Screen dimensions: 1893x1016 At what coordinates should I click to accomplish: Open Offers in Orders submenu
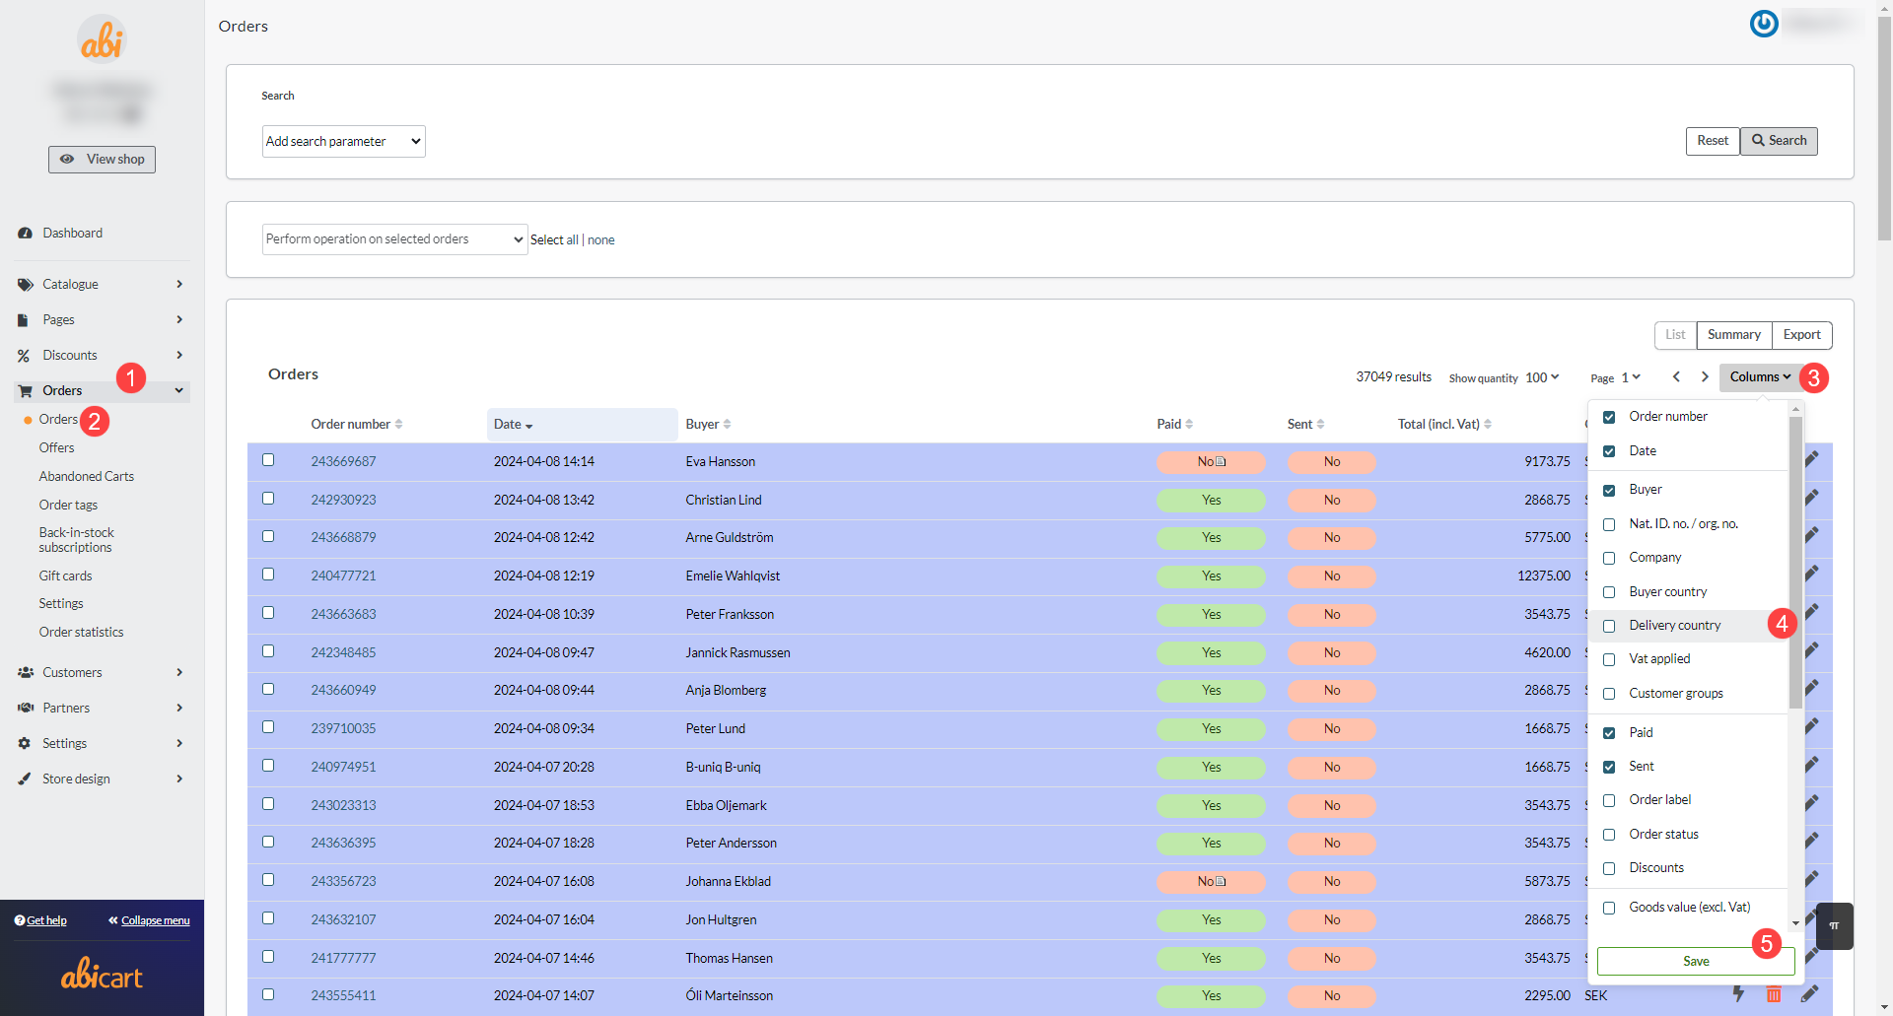[57, 448]
